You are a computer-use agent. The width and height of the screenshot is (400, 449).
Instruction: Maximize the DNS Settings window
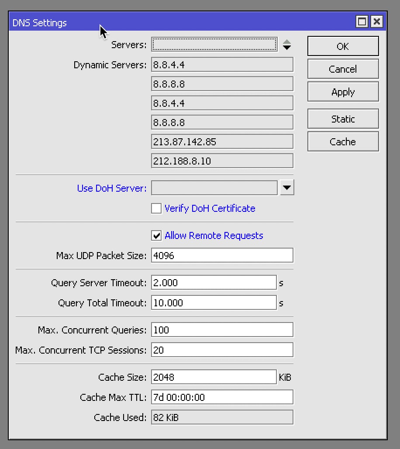point(362,21)
